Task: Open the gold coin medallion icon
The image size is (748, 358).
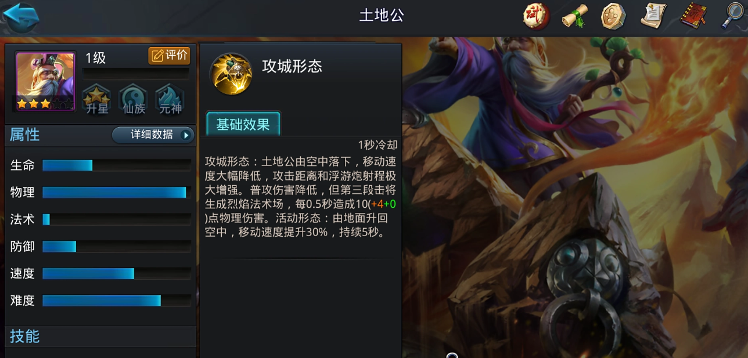Action: coord(613,16)
